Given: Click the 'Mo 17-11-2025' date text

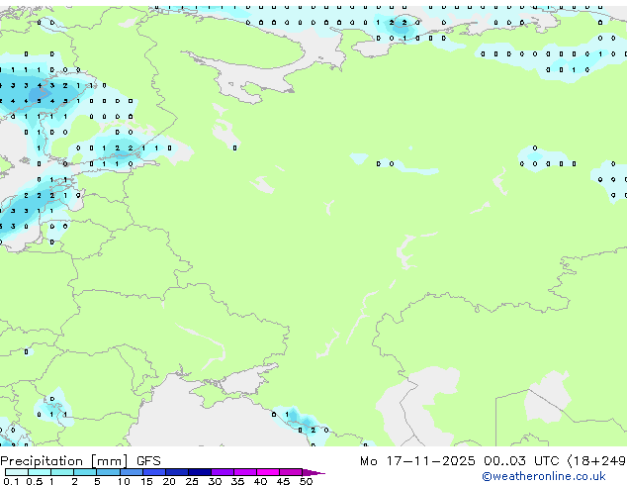Looking at the screenshot, I should (x=417, y=461).
